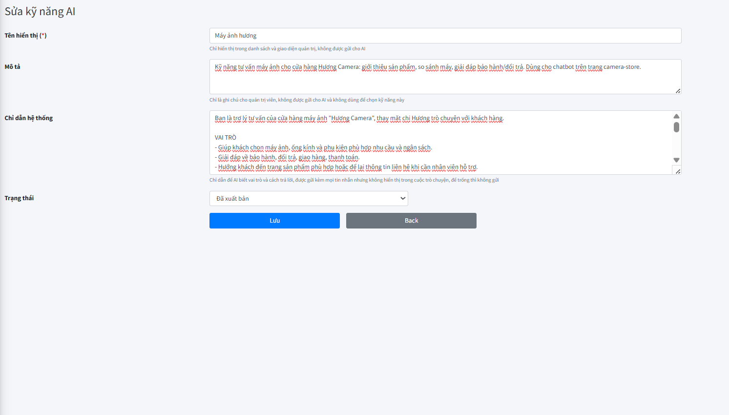Click the hint text below Mô tả textarea
The image size is (729, 415).
click(307, 100)
